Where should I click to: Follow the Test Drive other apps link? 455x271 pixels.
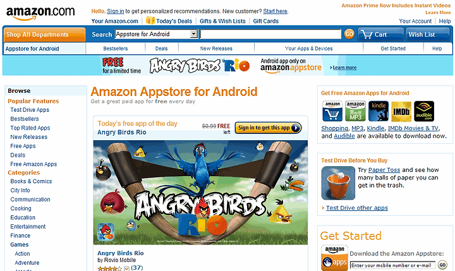(357, 208)
